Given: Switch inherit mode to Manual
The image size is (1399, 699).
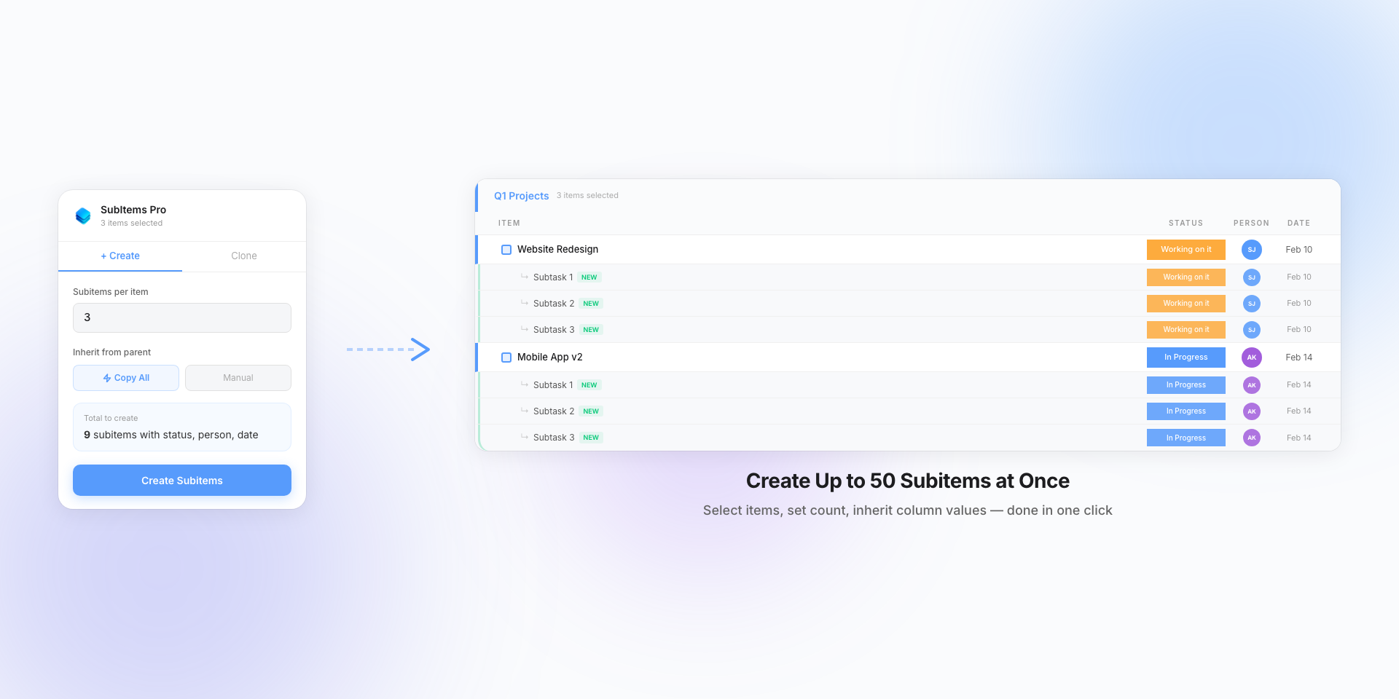Looking at the screenshot, I should pyautogui.click(x=238, y=378).
